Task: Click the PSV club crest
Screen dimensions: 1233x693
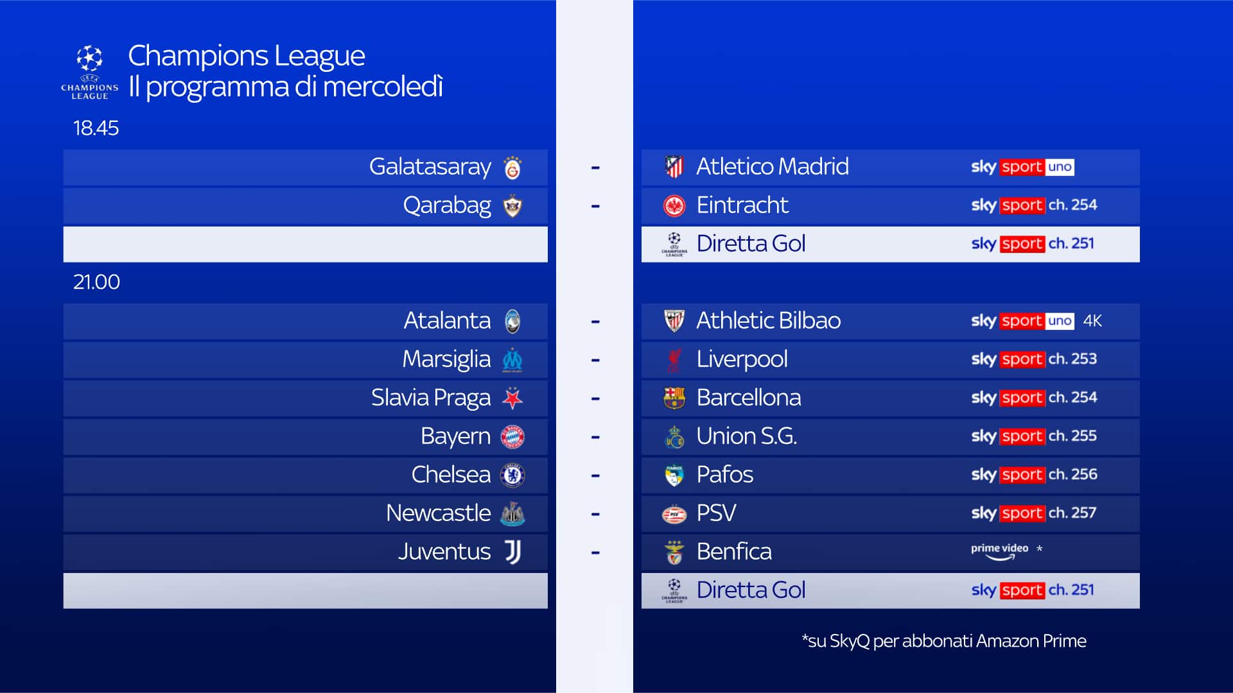Action: click(x=674, y=514)
